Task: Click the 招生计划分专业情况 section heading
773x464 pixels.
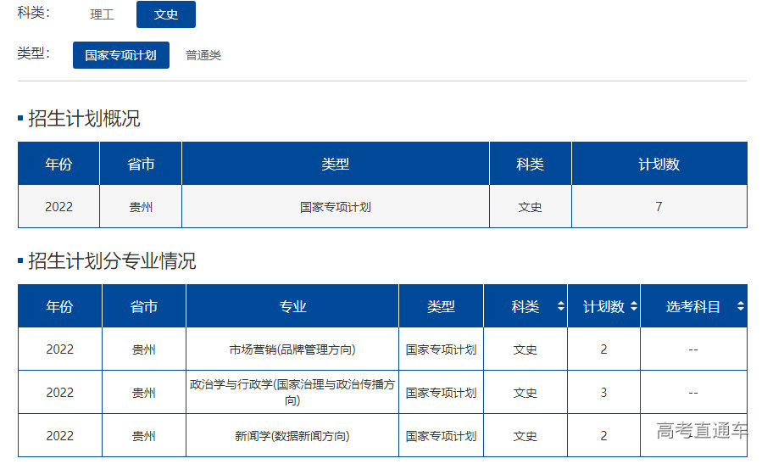Action: 112,261
